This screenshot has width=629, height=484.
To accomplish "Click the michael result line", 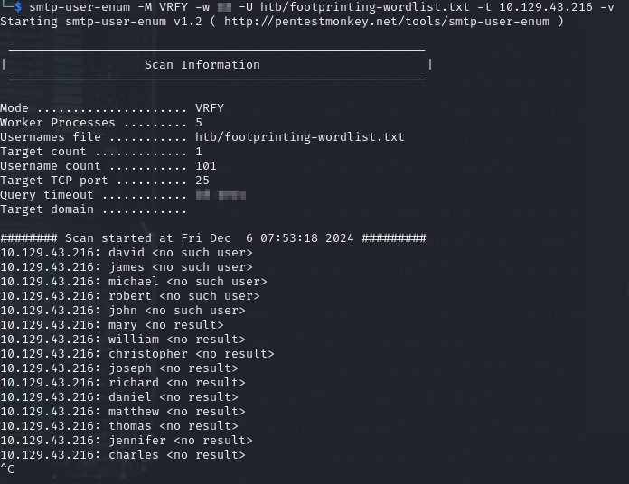I will pos(134,282).
